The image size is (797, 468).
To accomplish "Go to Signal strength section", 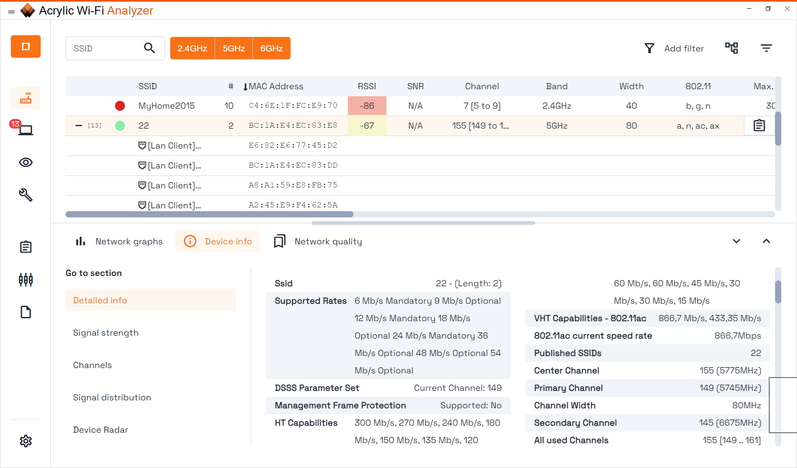I will tap(106, 333).
